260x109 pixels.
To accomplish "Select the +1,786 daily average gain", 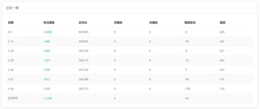I will coord(47,98).
